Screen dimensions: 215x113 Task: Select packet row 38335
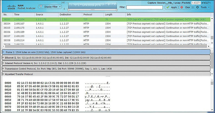pos(106,28)
